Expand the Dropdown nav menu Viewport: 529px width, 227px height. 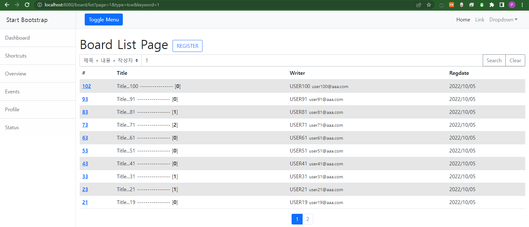click(503, 19)
